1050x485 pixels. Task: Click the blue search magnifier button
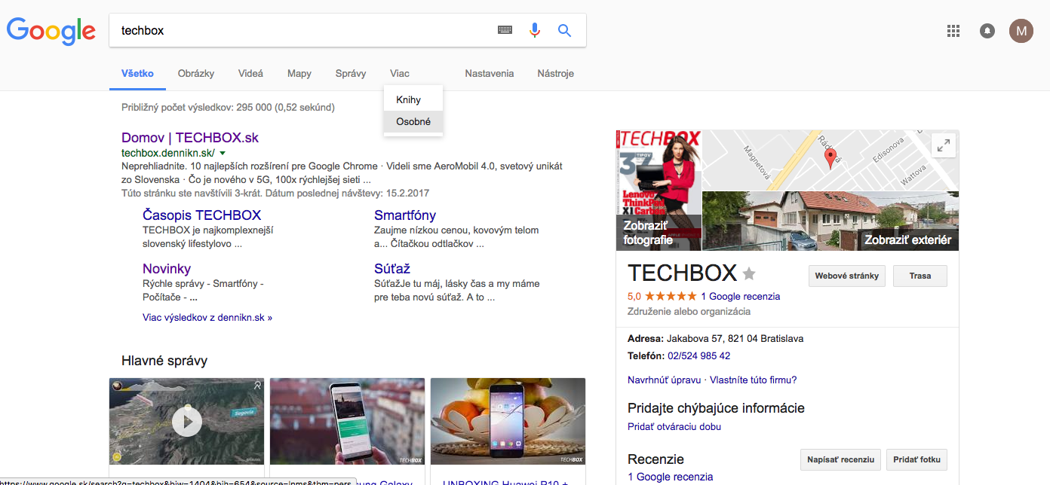click(x=564, y=30)
